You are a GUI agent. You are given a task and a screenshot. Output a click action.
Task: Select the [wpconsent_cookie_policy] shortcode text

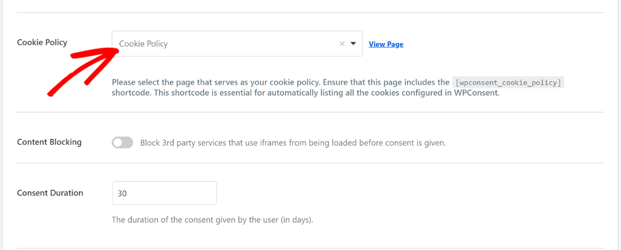(508, 83)
